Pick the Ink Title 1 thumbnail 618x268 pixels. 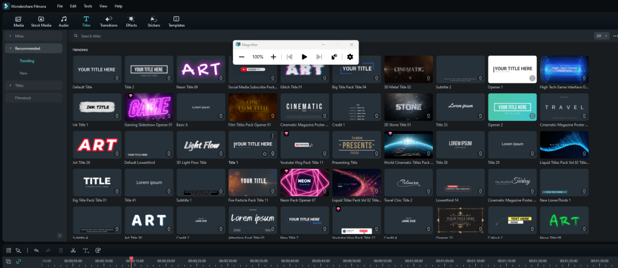[97, 107]
